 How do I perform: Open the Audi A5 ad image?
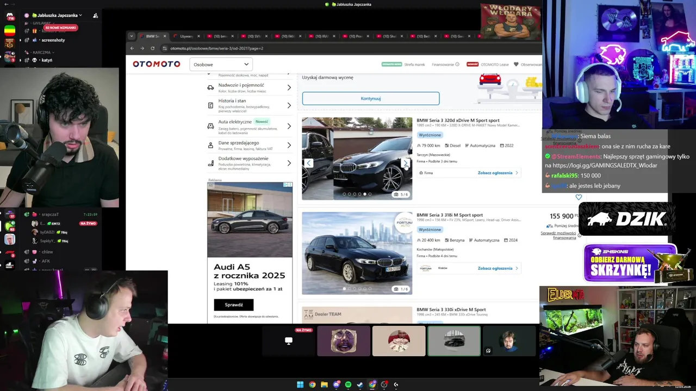[250, 219]
